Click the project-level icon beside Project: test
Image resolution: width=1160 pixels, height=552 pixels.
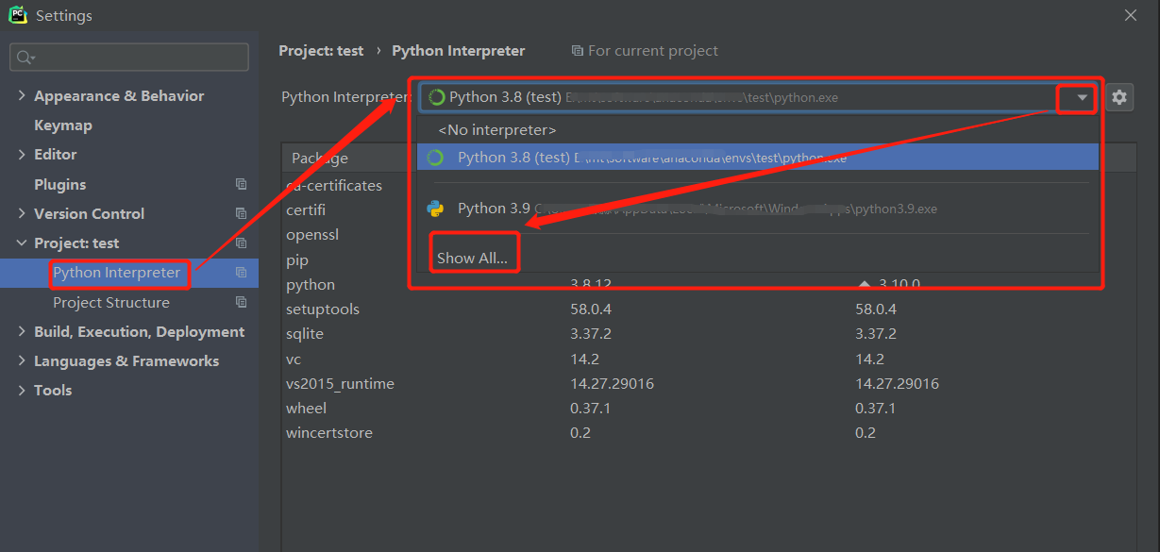pyautogui.click(x=242, y=243)
